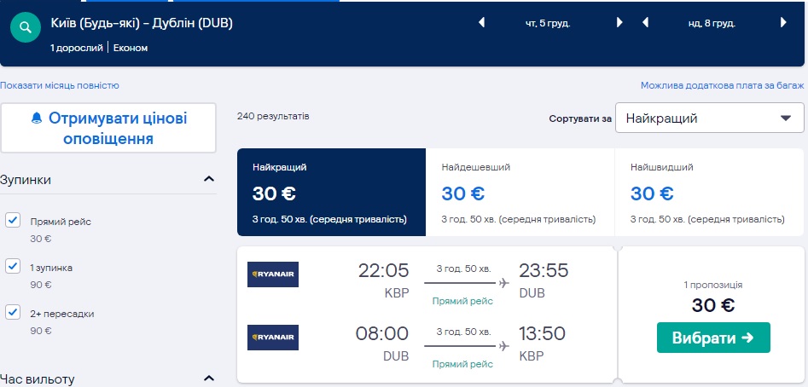Viewport: 808px width, 387px height.
Task: Go to next return date arrow
Action: [x=784, y=23]
